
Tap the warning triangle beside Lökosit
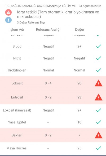tap(99, 83)
